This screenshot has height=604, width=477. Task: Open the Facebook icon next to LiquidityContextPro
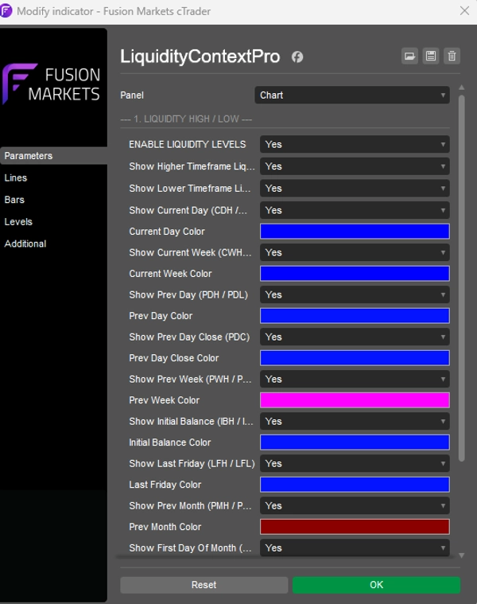(297, 57)
